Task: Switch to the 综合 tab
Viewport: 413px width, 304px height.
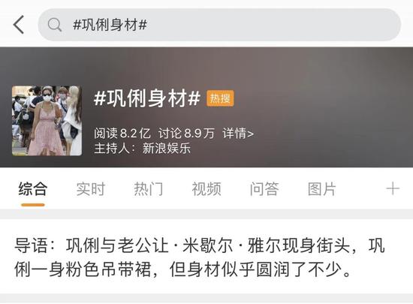Action: [33, 188]
